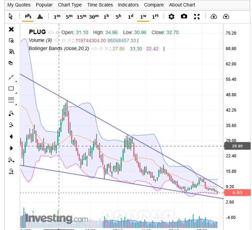The image size is (252, 230).
Task: Open About Chart menu
Action: (x=182, y=5)
